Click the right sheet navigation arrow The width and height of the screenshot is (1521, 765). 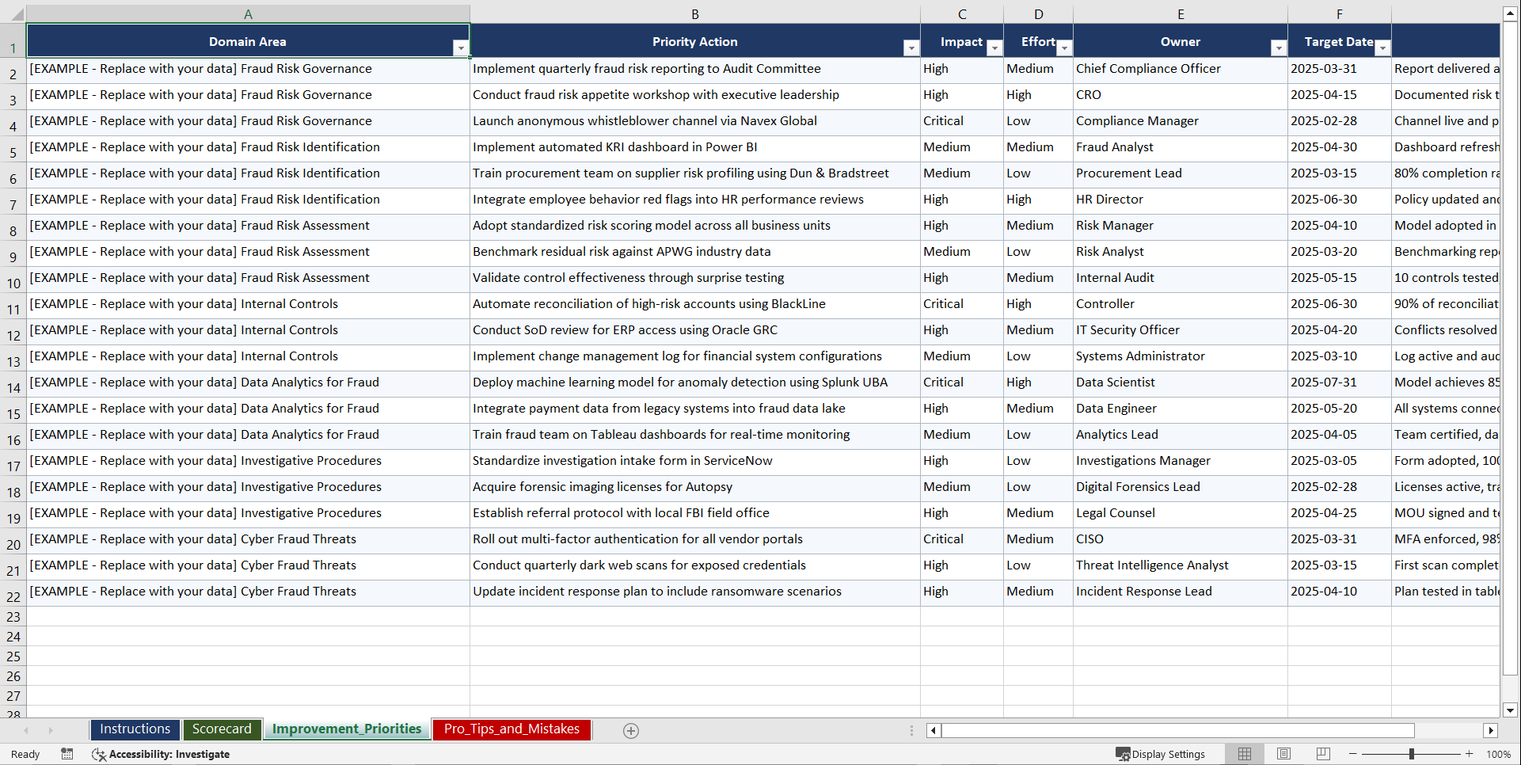(x=51, y=730)
